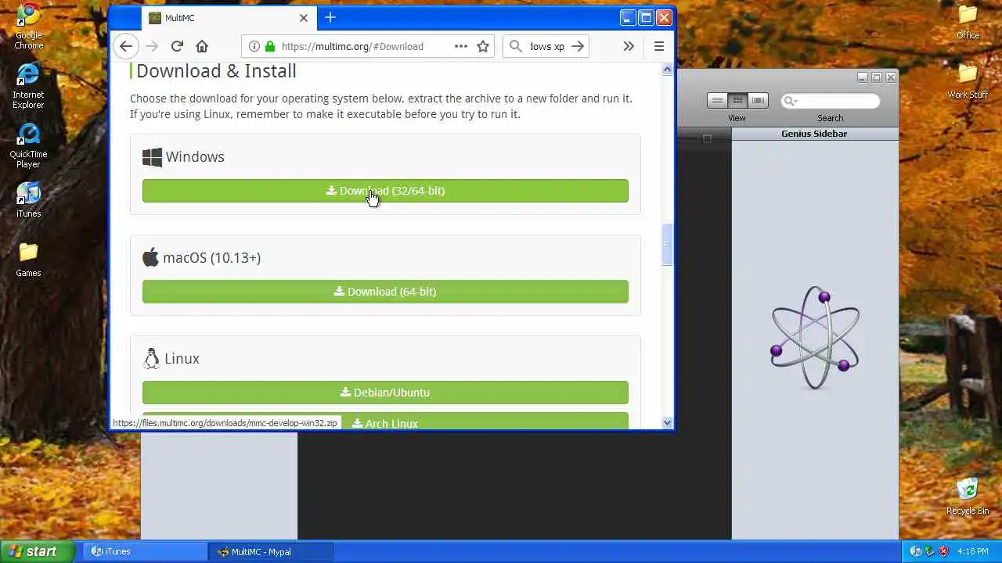Open the Windows Start menu
The height and width of the screenshot is (563, 1002).
[37, 551]
